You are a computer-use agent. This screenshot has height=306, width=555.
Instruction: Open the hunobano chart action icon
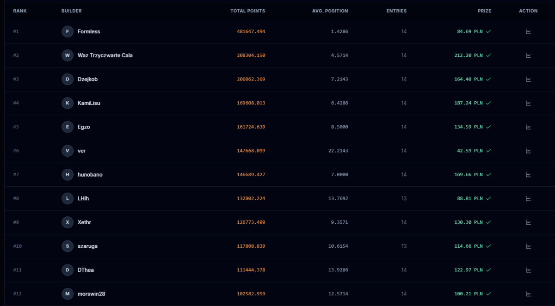click(x=528, y=175)
